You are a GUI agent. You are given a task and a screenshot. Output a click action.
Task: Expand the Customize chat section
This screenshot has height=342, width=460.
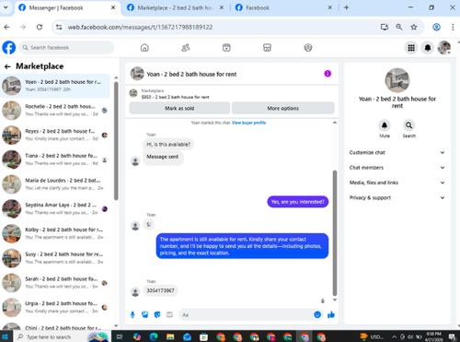click(x=397, y=152)
